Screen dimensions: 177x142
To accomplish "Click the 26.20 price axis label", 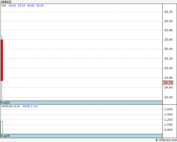I will coord(168,12).
